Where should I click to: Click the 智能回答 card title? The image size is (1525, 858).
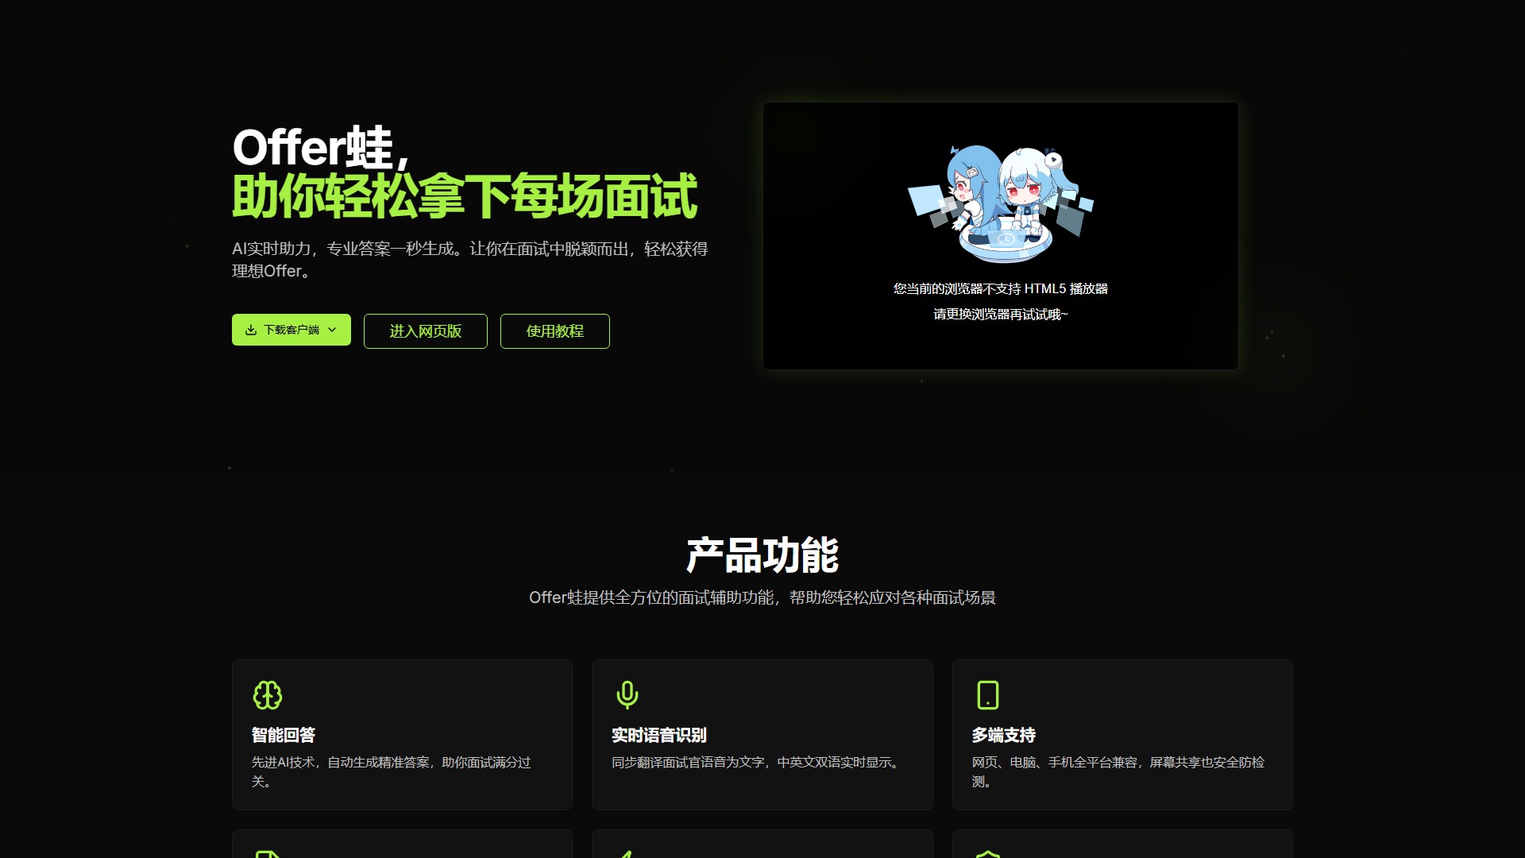284,736
